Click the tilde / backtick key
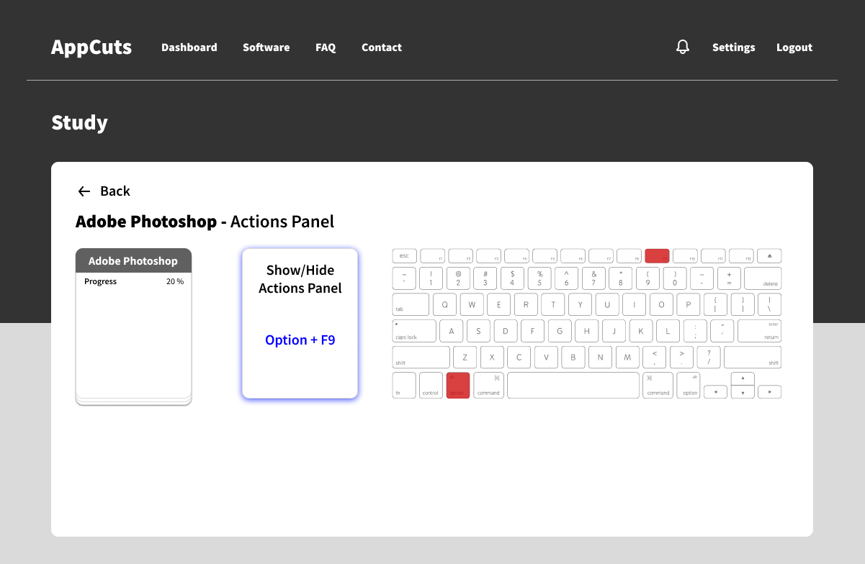Screen dimensions: 865x564 click(404, 278)
